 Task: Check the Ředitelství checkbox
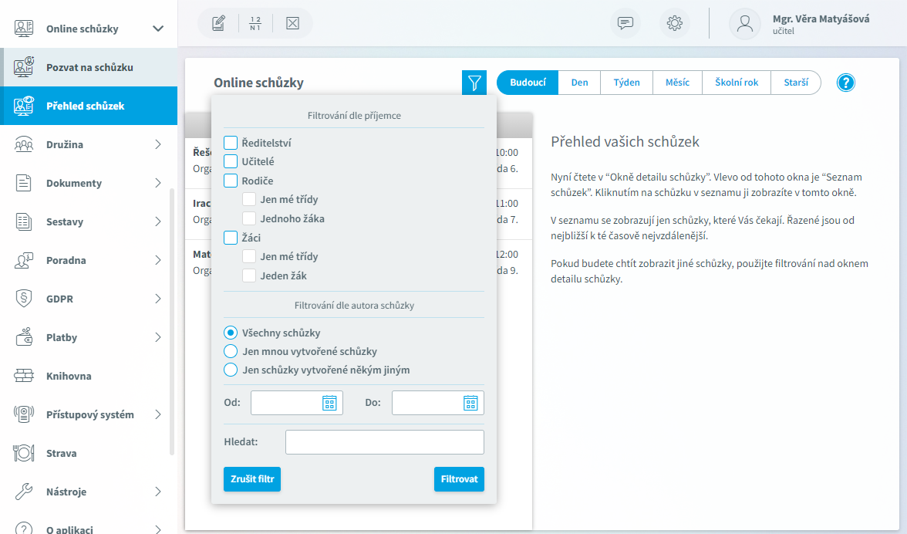point(230,143)
